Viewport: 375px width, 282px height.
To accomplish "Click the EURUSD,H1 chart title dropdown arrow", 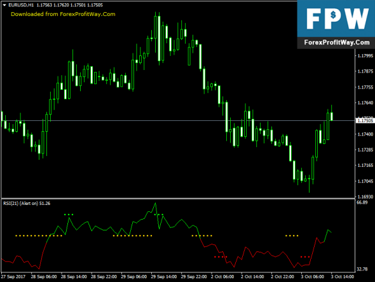I will pos(4,5).
